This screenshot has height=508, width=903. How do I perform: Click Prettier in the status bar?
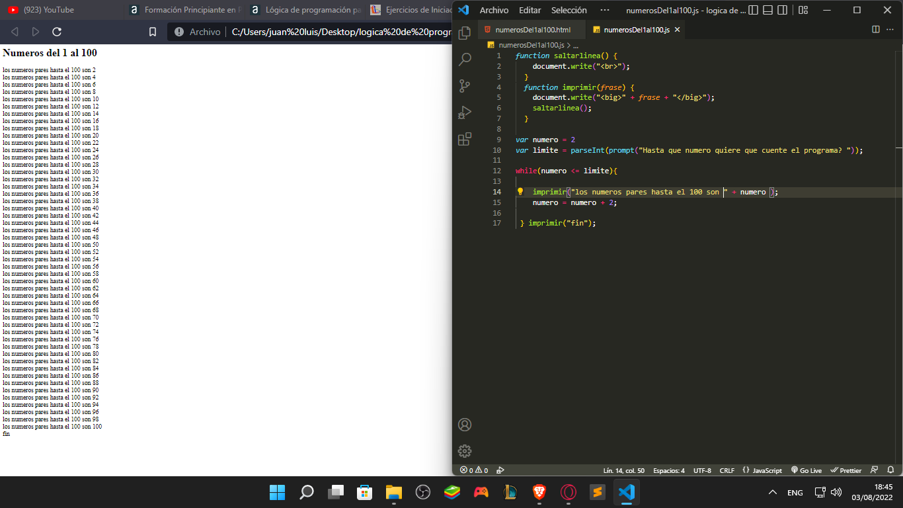(845, 470)
